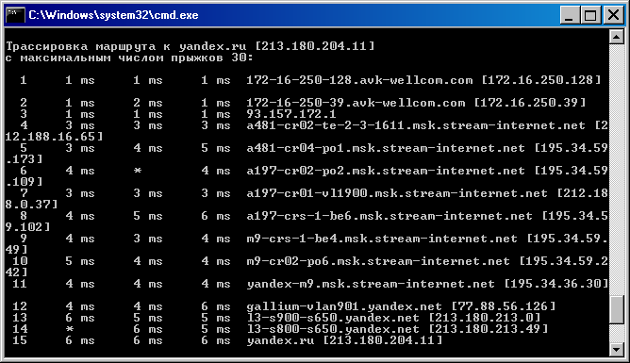Click a197-cr01-vl1900.msk.stream-internet.net hostname

pos(397,193)
